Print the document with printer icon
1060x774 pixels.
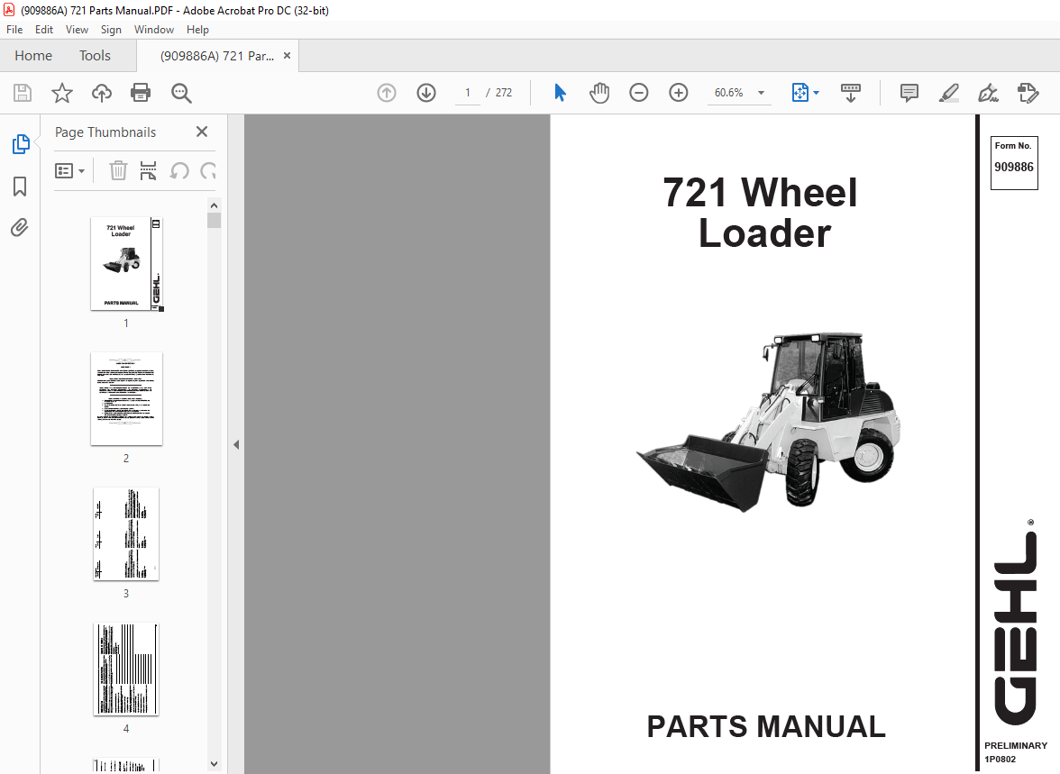point(141,93)
